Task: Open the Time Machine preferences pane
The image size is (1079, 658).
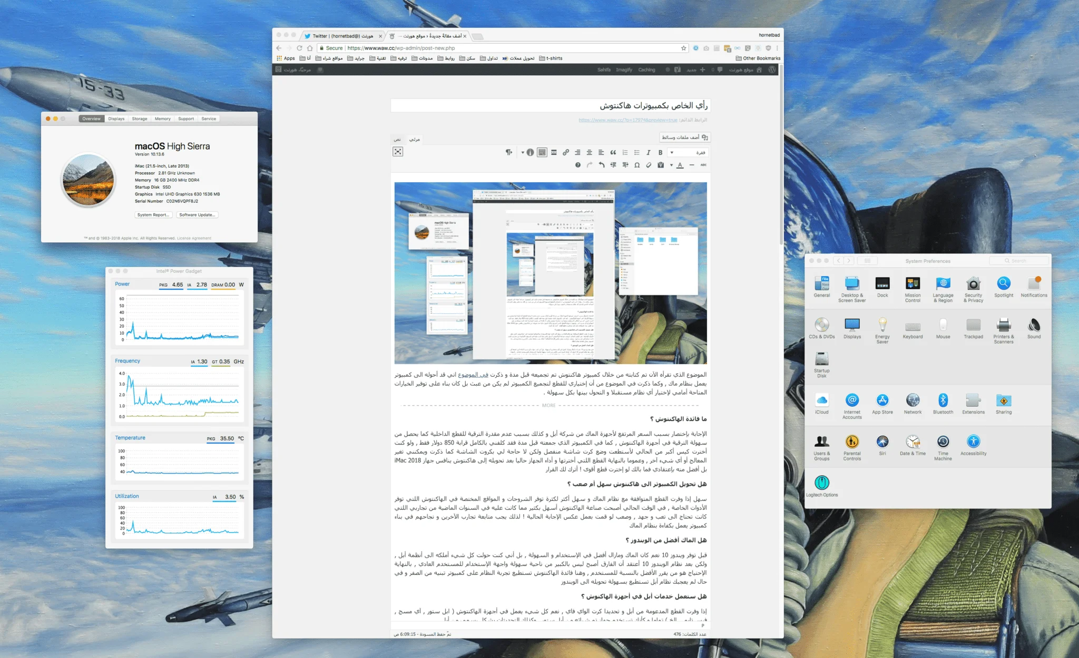Action: click(943, 447)
